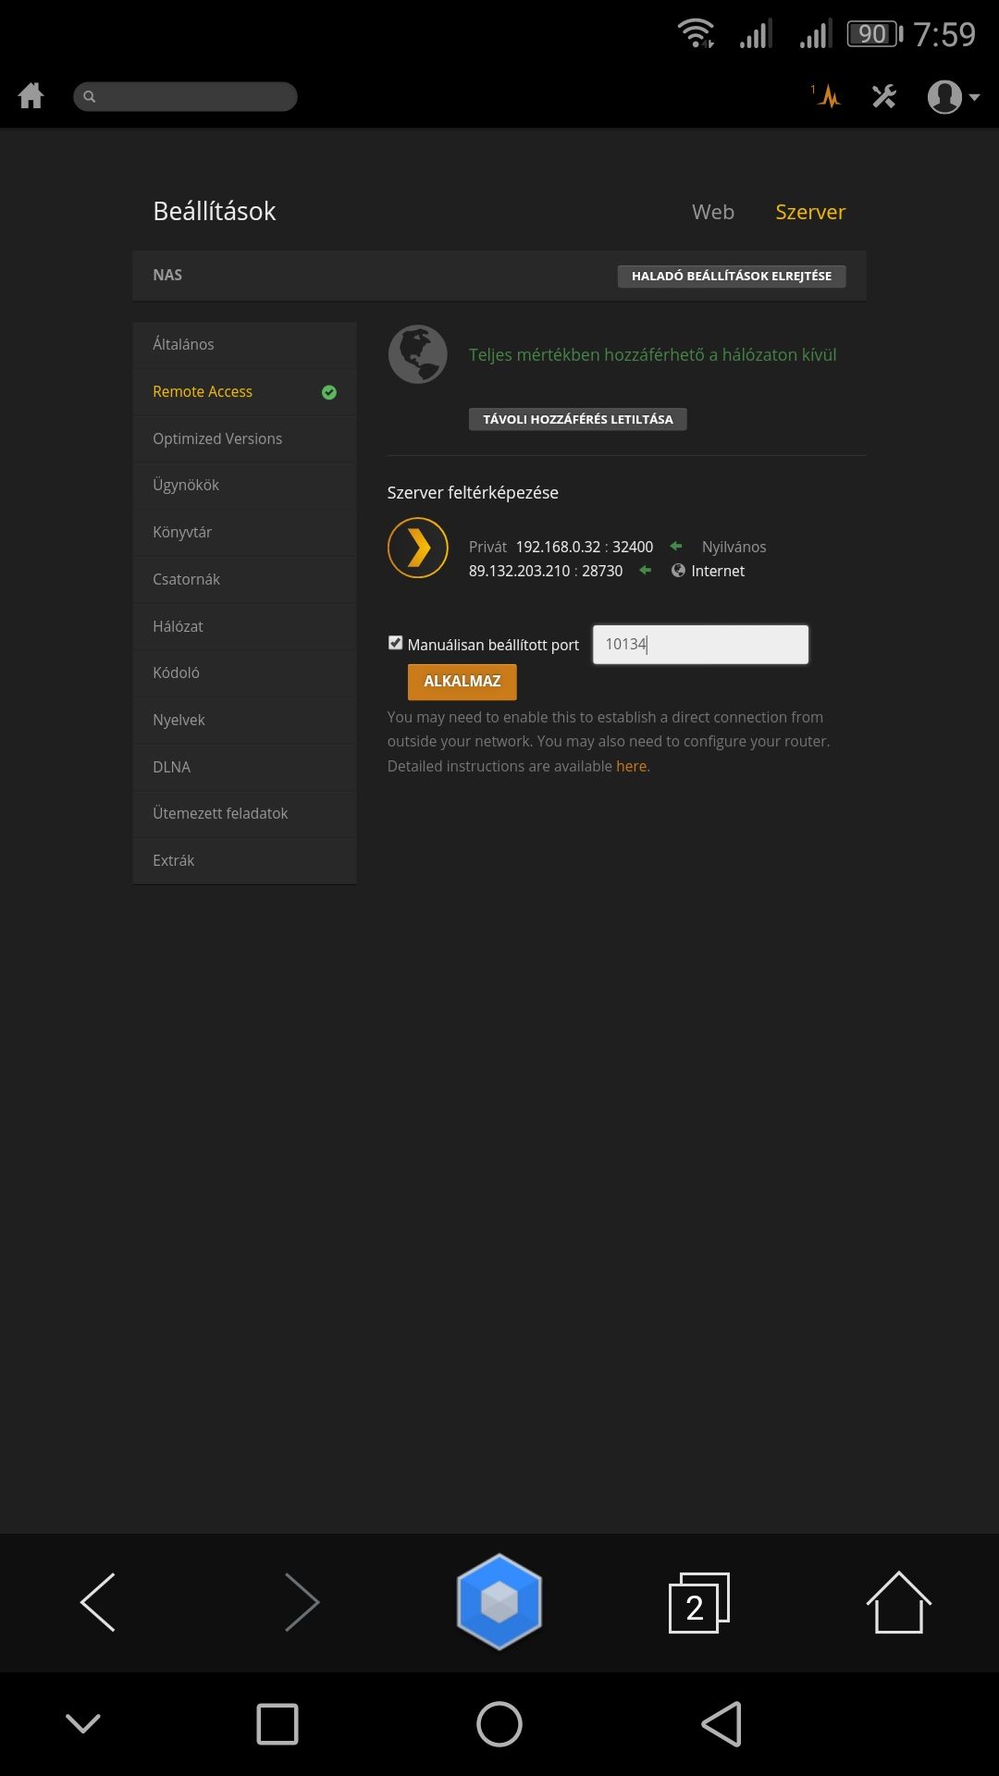Switch to the Web settings tab
This screenshot has width=999, height=1776.
[x=713, y=212]
